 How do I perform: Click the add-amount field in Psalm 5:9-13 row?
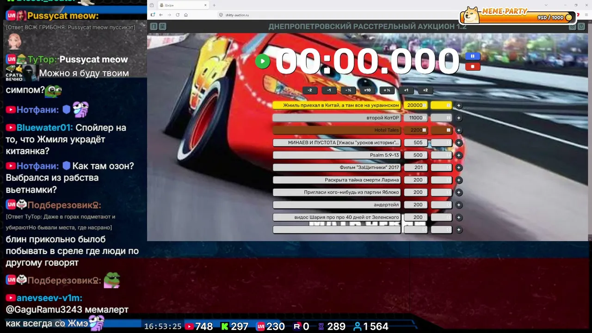[441, 155]
